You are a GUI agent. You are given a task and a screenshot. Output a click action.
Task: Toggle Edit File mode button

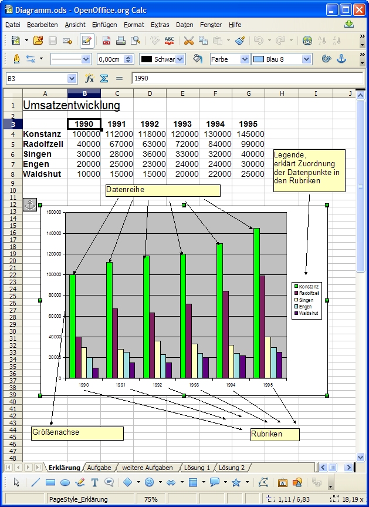point(87,41)
